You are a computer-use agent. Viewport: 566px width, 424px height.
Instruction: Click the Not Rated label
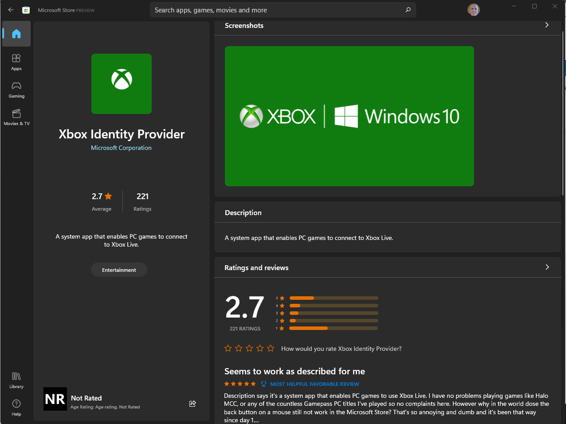86,398
